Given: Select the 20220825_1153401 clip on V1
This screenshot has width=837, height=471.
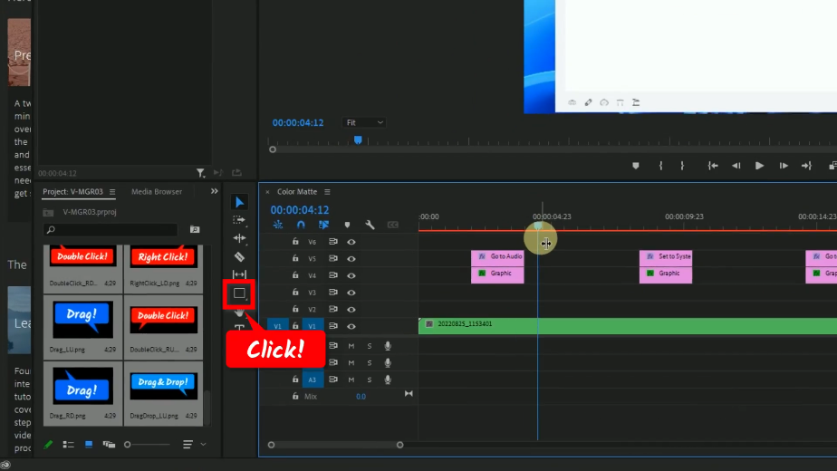Looking at the screenshot, I should (627, 326).
